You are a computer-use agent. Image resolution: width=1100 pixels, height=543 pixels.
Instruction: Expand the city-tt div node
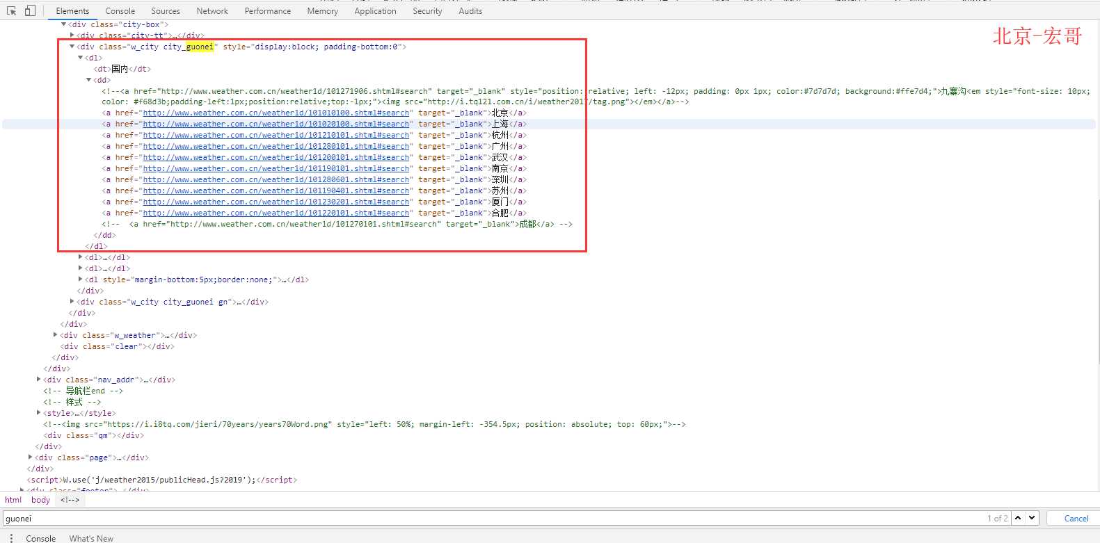pos(72,35)
